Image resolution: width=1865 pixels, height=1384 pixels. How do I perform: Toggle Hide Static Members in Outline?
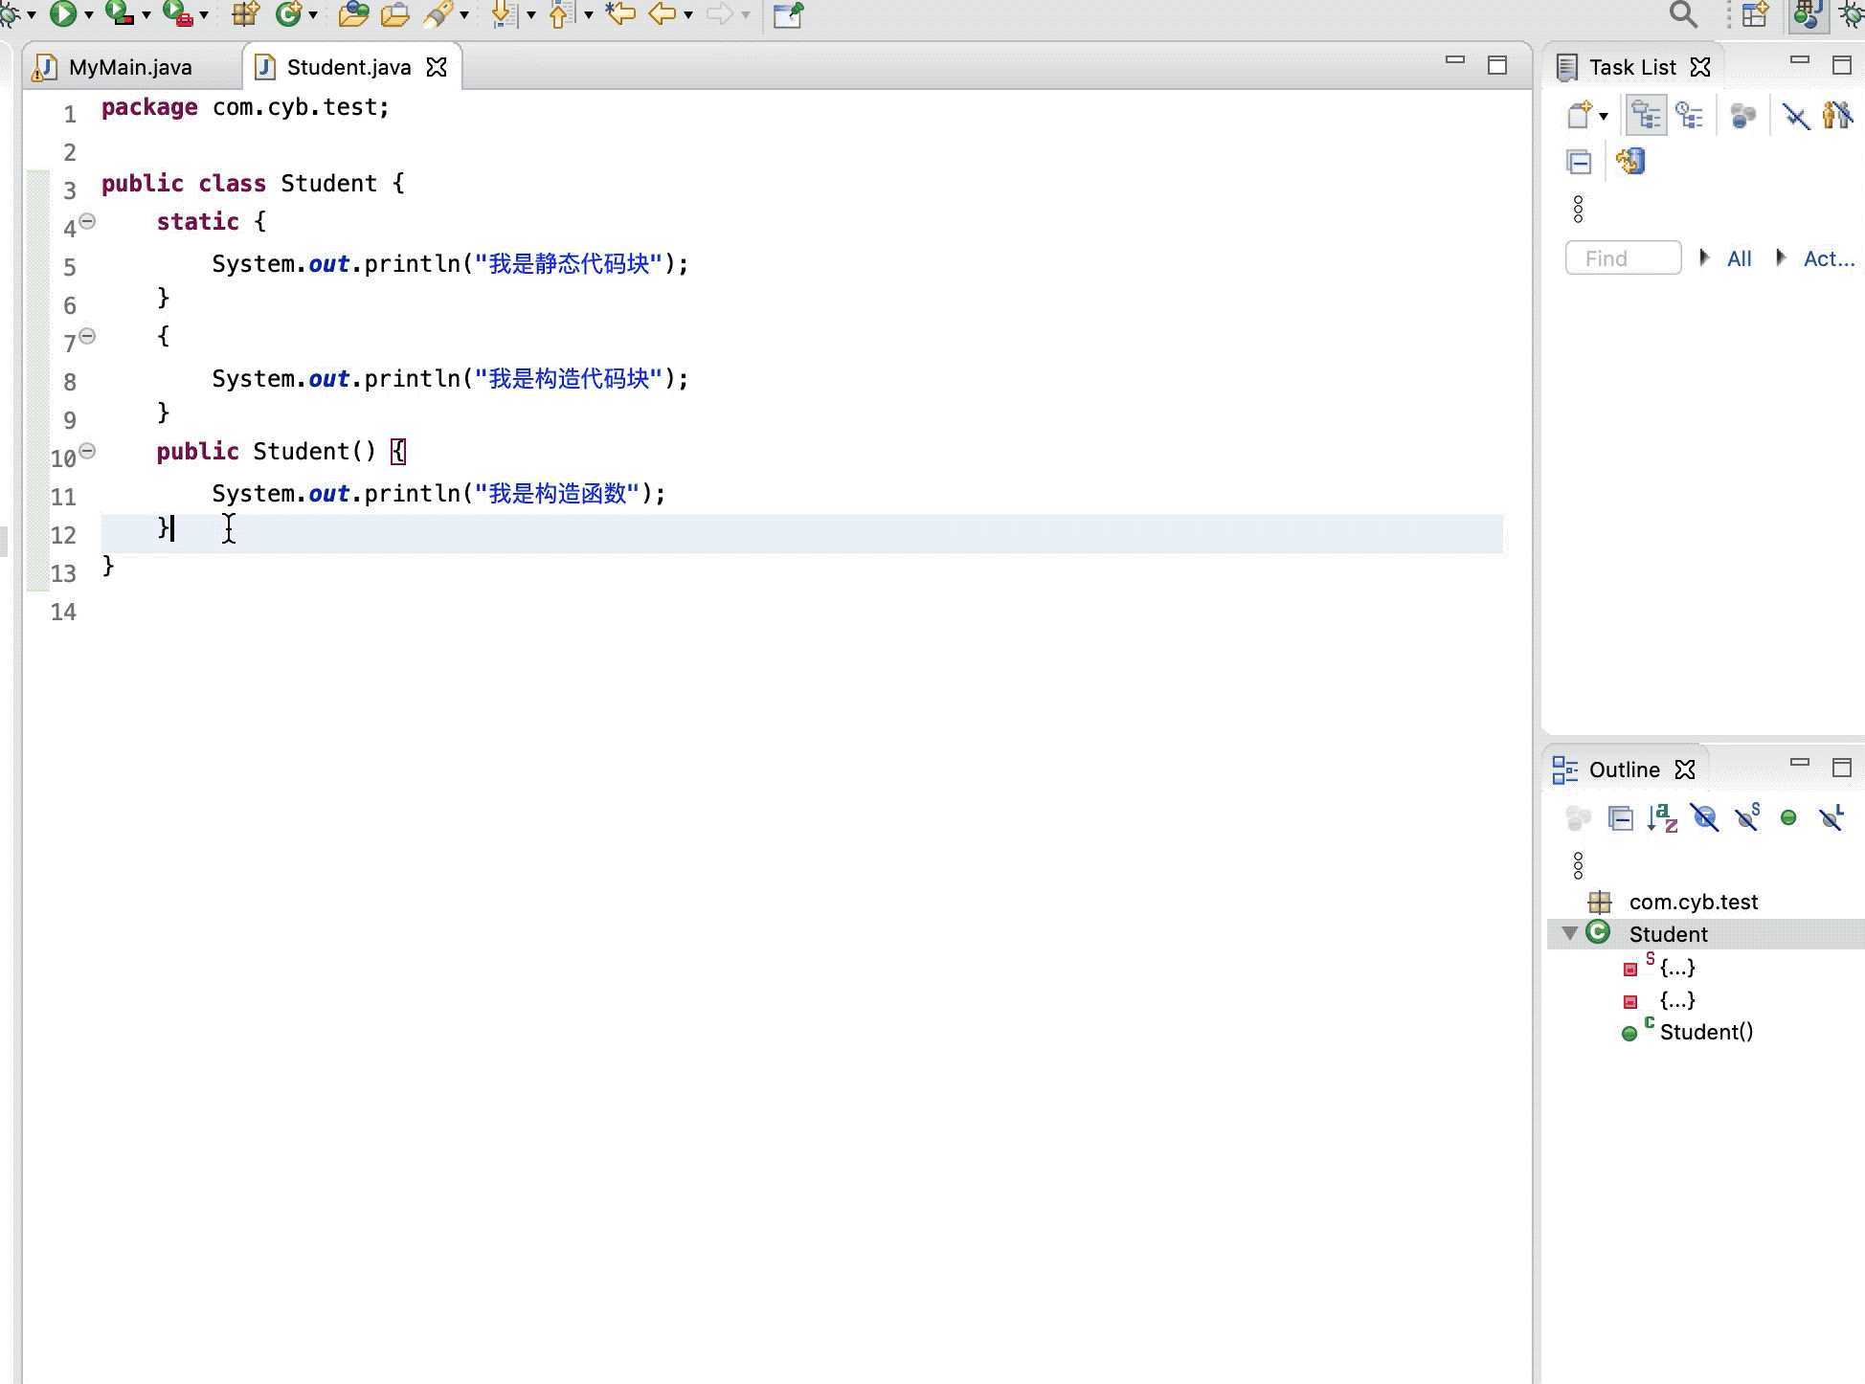coord(1747,818)
